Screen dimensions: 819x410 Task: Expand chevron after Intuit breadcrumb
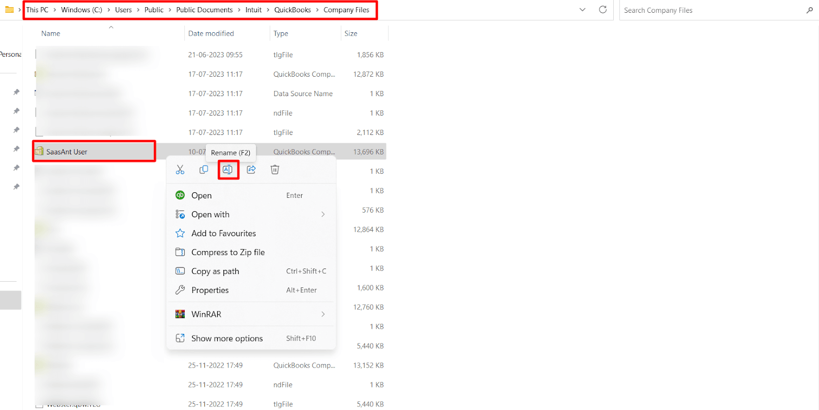(268, 10)
